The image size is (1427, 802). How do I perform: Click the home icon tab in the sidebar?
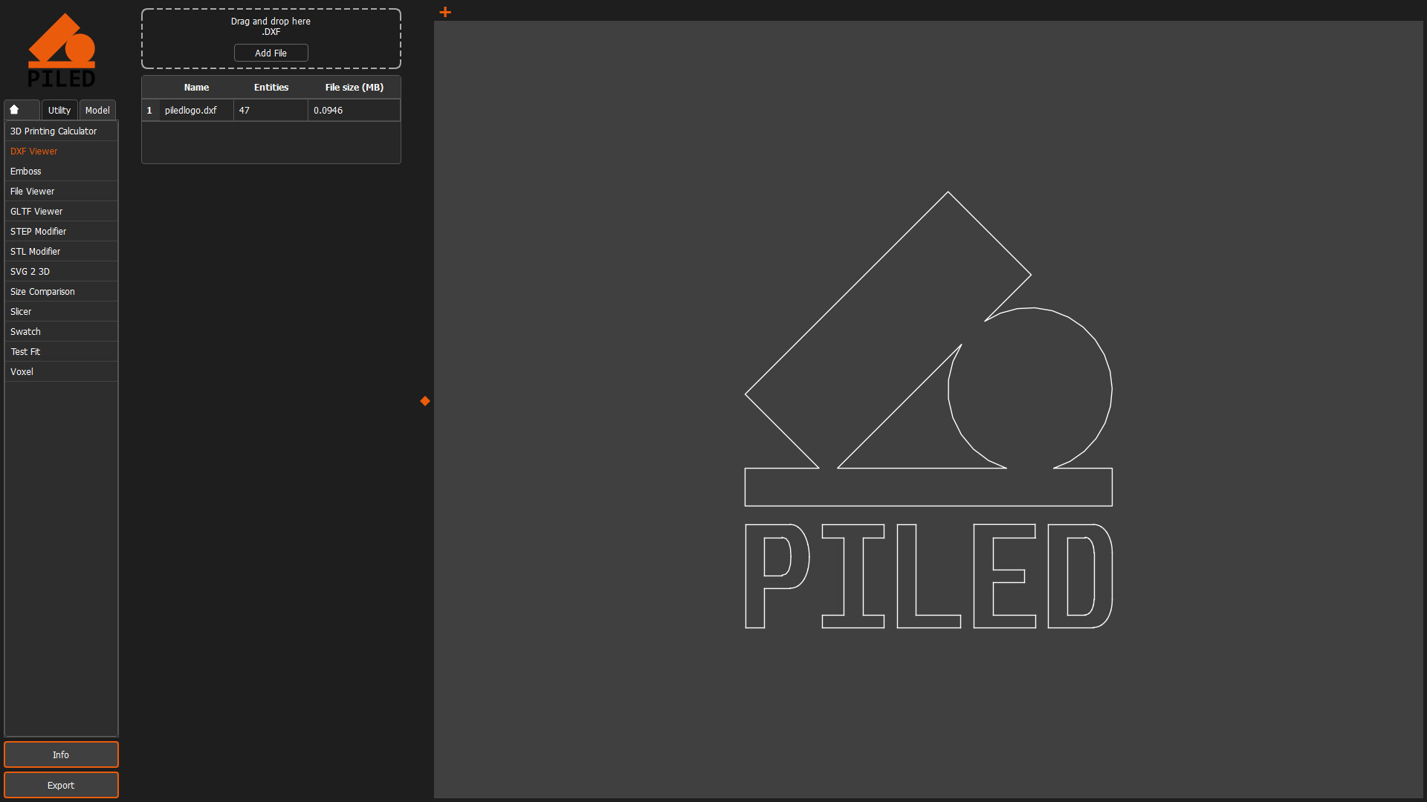click(21, 109)
